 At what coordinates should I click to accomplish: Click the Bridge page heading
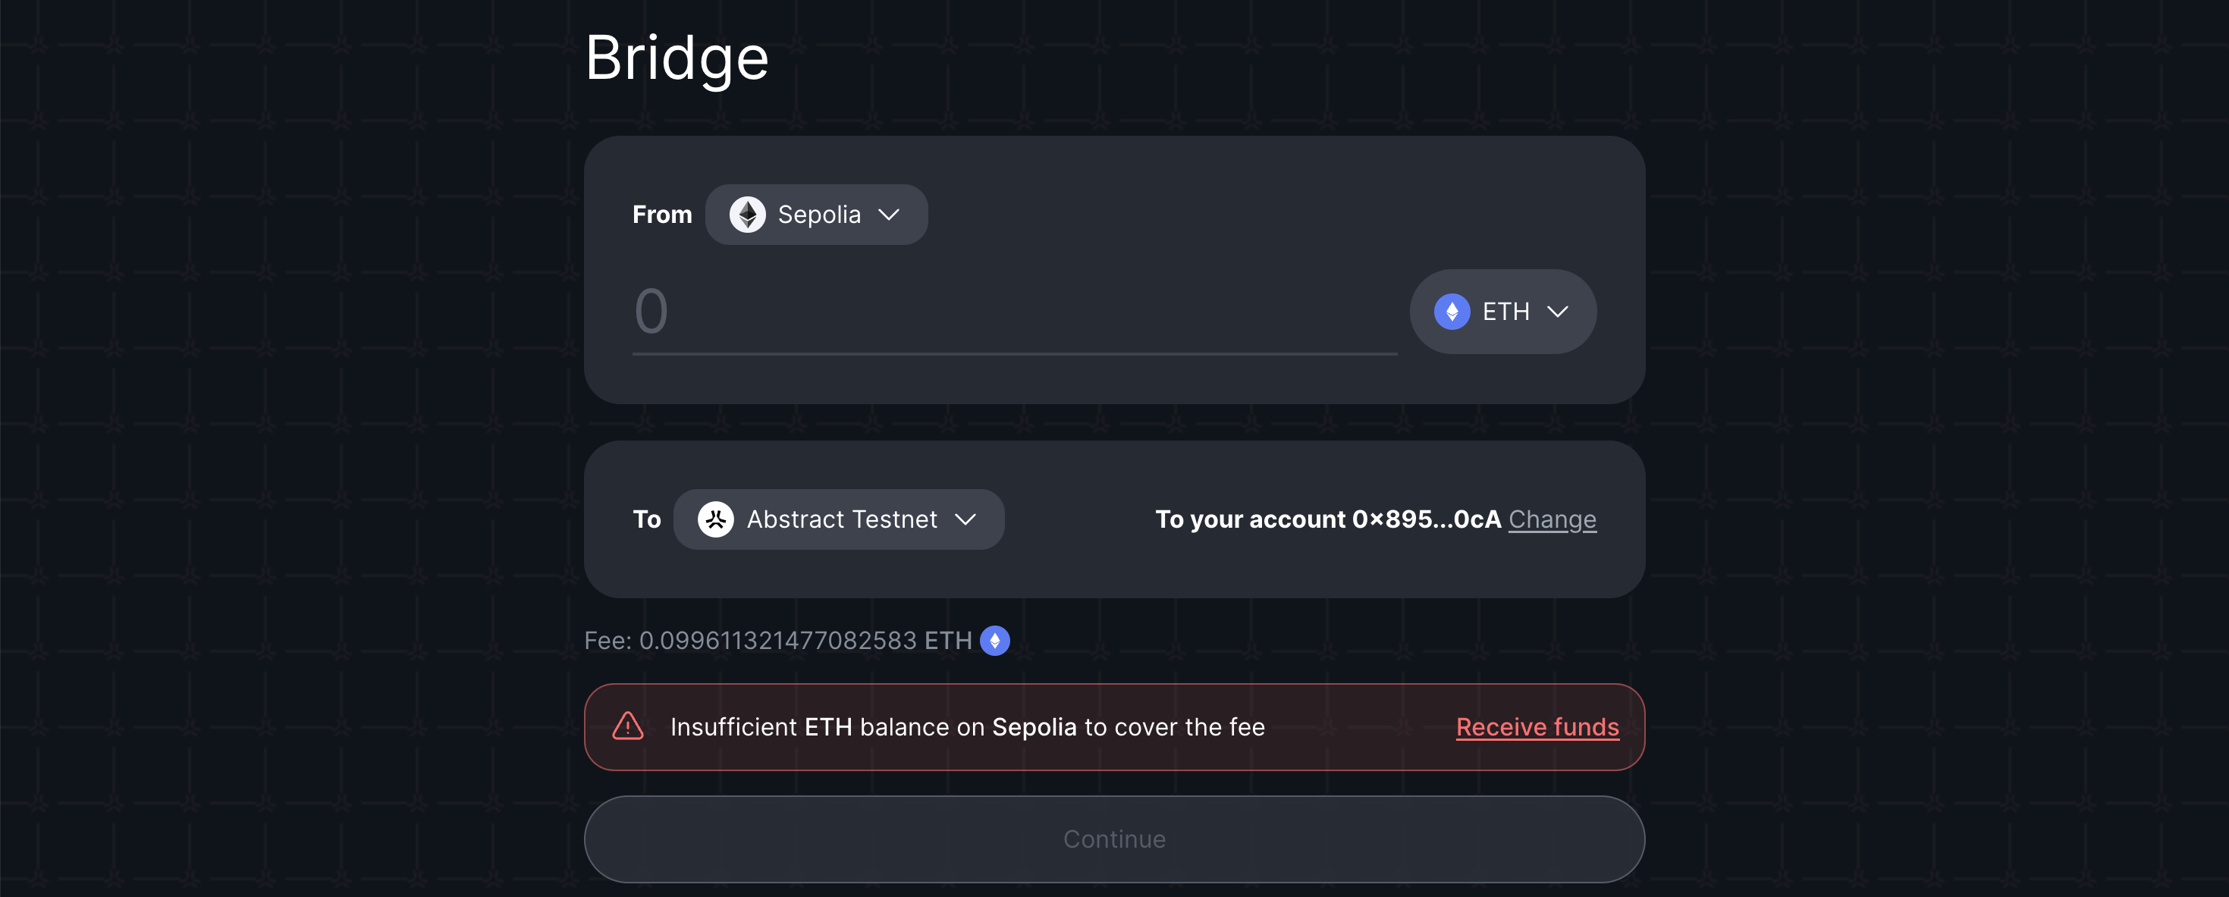(677, 58)
